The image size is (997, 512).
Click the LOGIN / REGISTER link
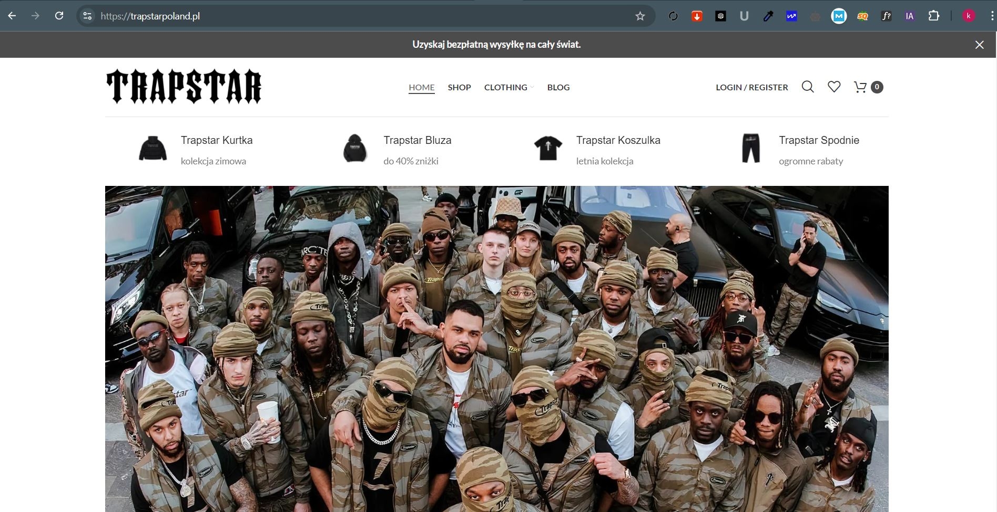[751, 87]
